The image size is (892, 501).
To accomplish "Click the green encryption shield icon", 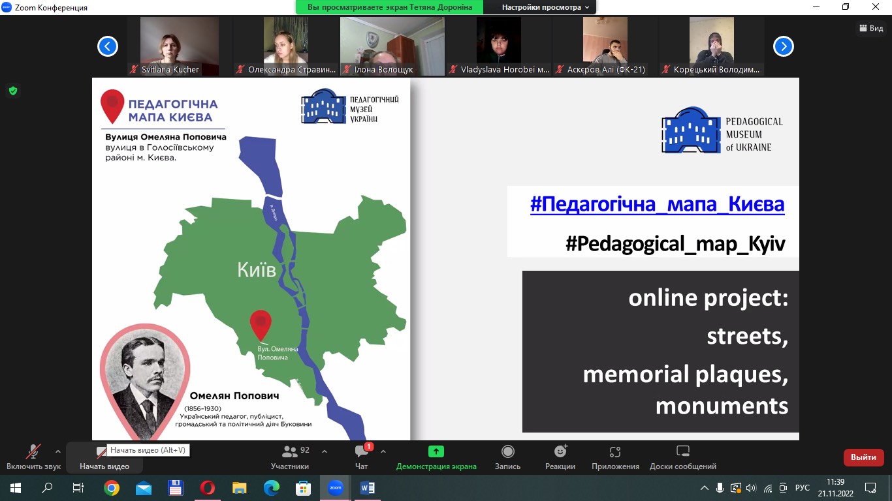I will point(12,91).
